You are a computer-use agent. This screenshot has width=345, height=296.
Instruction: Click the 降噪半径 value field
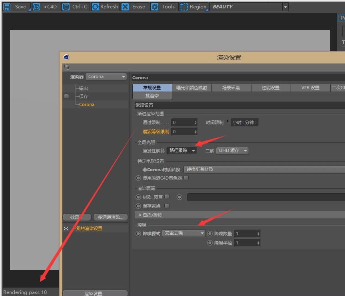[x=245, y=243]
